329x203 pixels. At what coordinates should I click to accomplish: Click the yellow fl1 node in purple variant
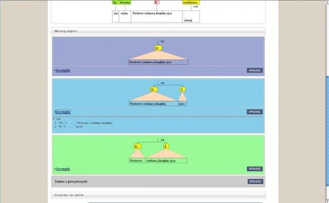(158, 48)
